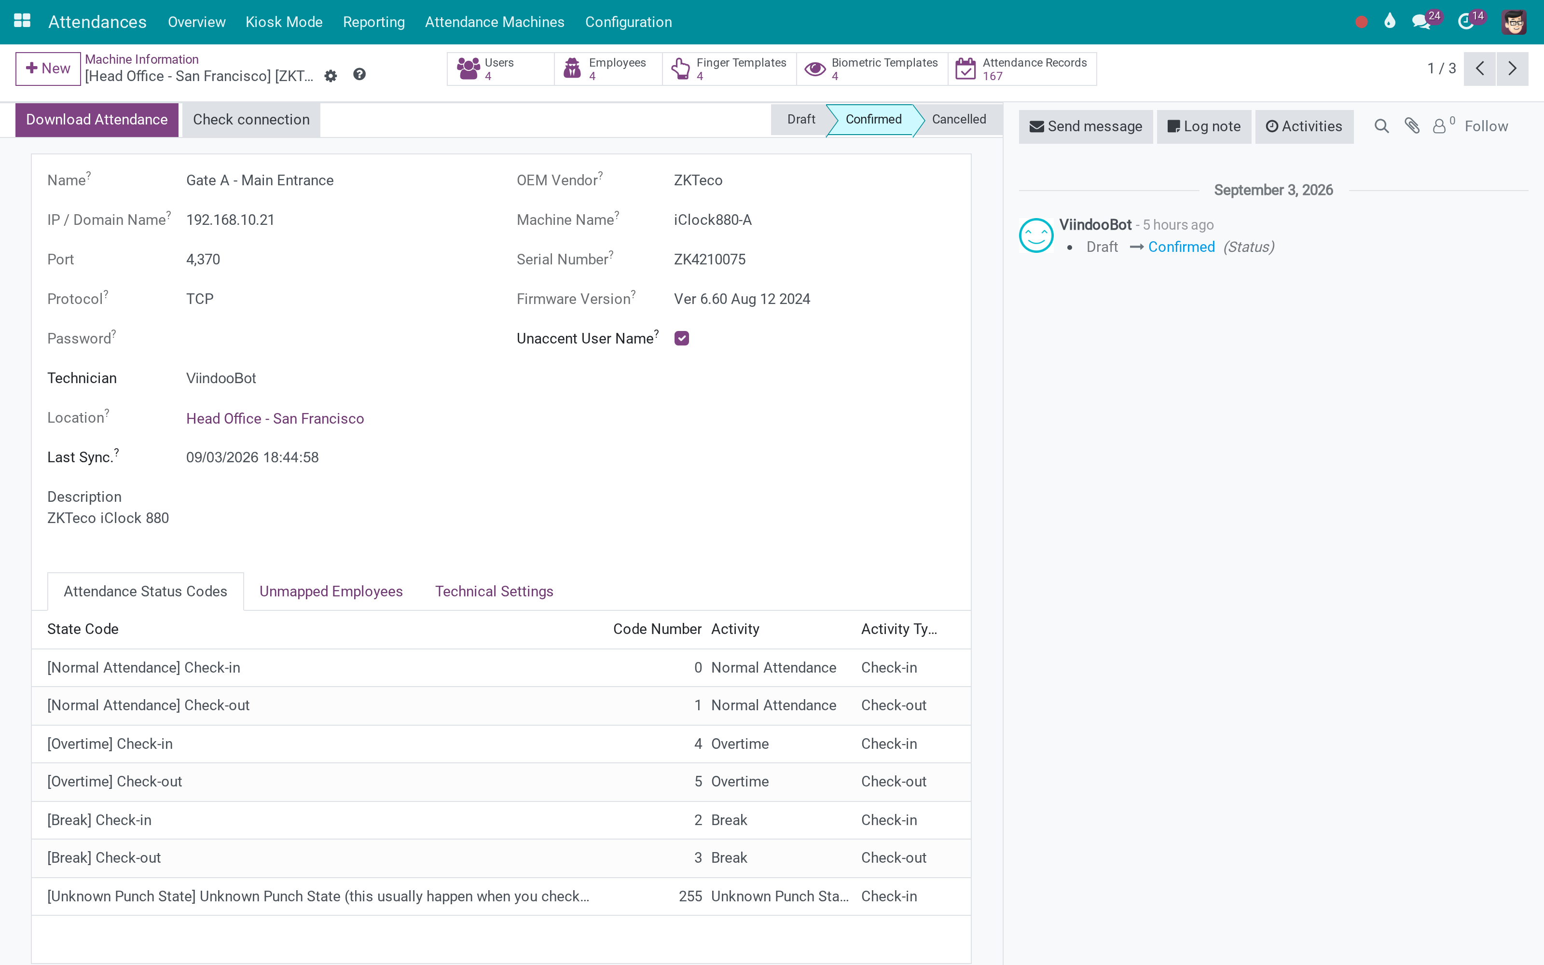This screenshot has width=1544, height=965.
Task: Click Send message in chatter
Action: pos(1085,126)
